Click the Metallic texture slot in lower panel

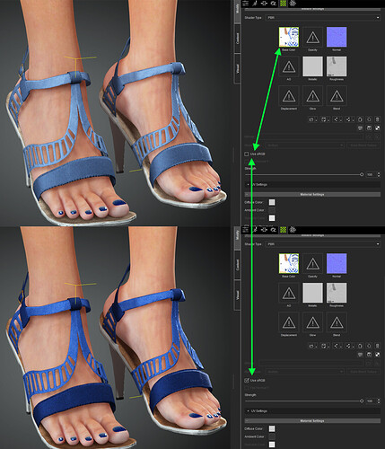(x=312, y=293)
